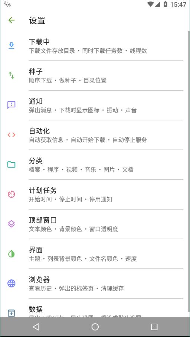The width and height of the screenshot is (190, 337).
Task: Tap the pink timer icon for 计划任务
Action: (x=12, y=194)
